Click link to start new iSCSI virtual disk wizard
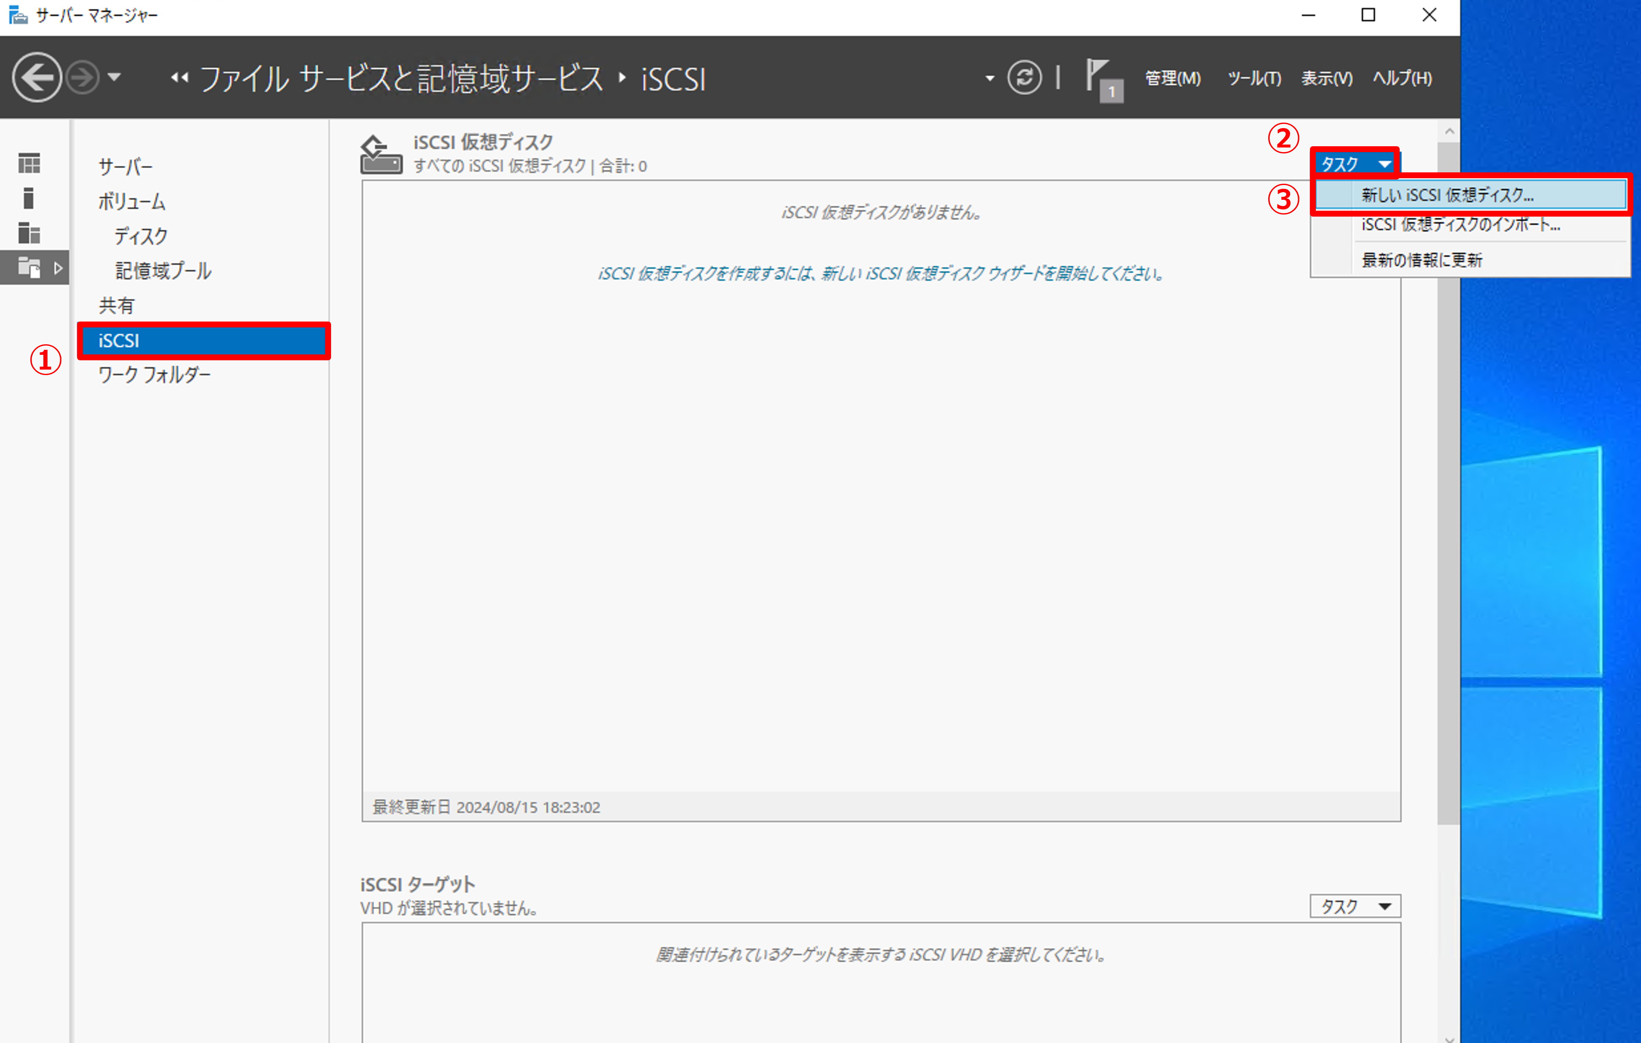The width and height of the screenshot is (1641, 1043). click(x=880, y=273)
